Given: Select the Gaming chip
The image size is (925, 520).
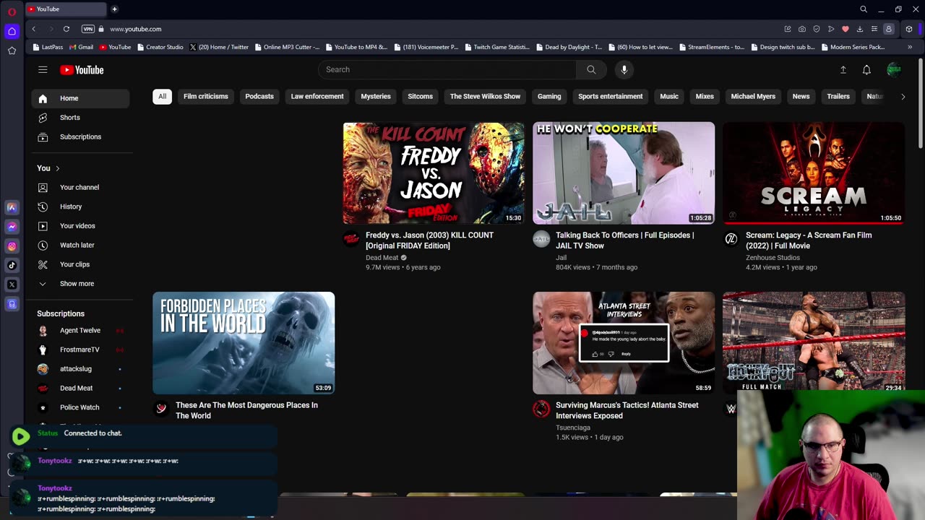Looking at the screenshot, I should coord(549,96).
